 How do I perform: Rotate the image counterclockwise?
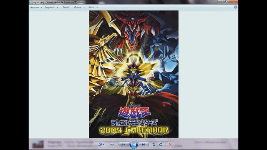tap(154, 145)
